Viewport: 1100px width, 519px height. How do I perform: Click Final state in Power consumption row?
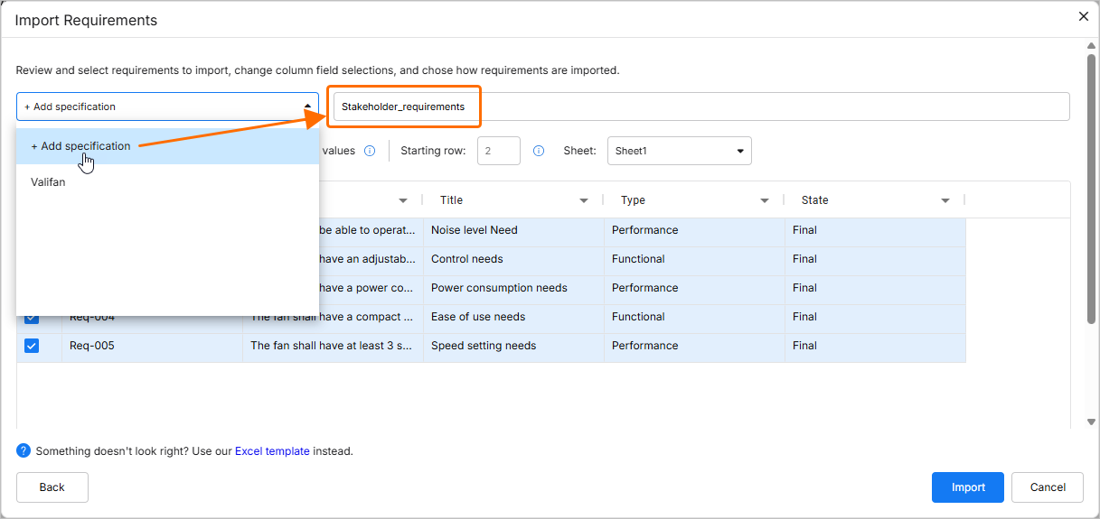(875, 288)
